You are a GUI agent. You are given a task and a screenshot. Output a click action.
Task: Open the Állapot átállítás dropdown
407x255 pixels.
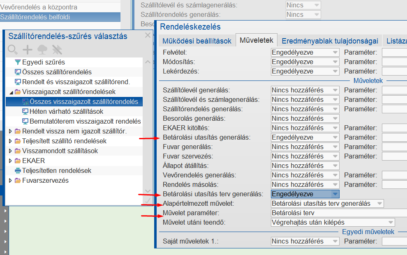pyautogui.click(x=305, y=165)
